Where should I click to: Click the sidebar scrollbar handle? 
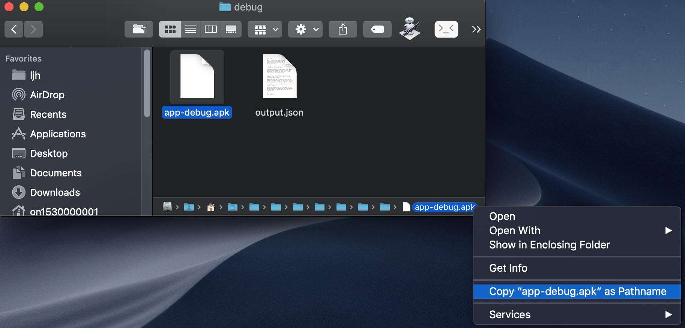click(x=147, y=83)
